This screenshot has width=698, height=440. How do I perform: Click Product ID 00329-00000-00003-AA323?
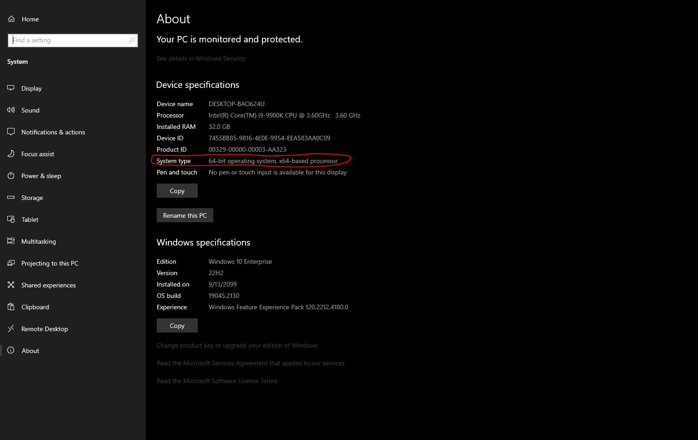[247, 149]
